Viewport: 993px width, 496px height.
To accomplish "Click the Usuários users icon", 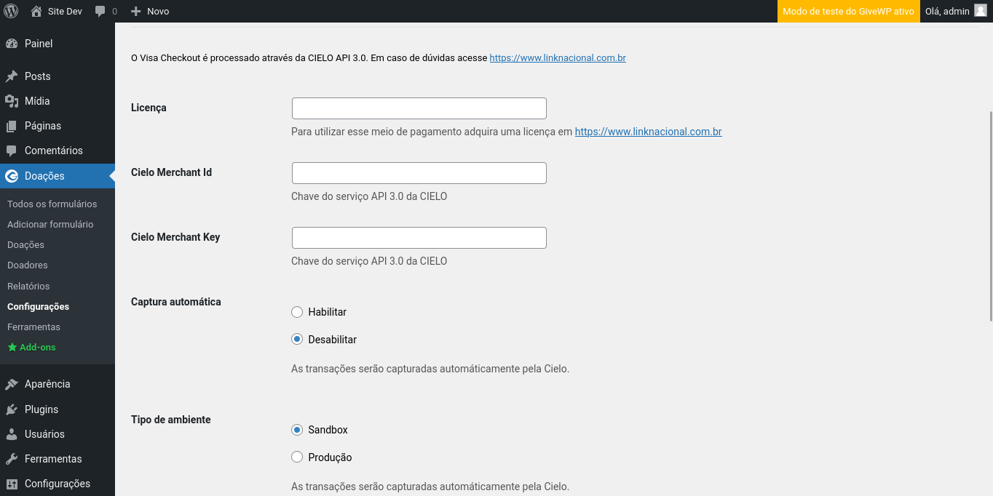I will click(13, 434).
